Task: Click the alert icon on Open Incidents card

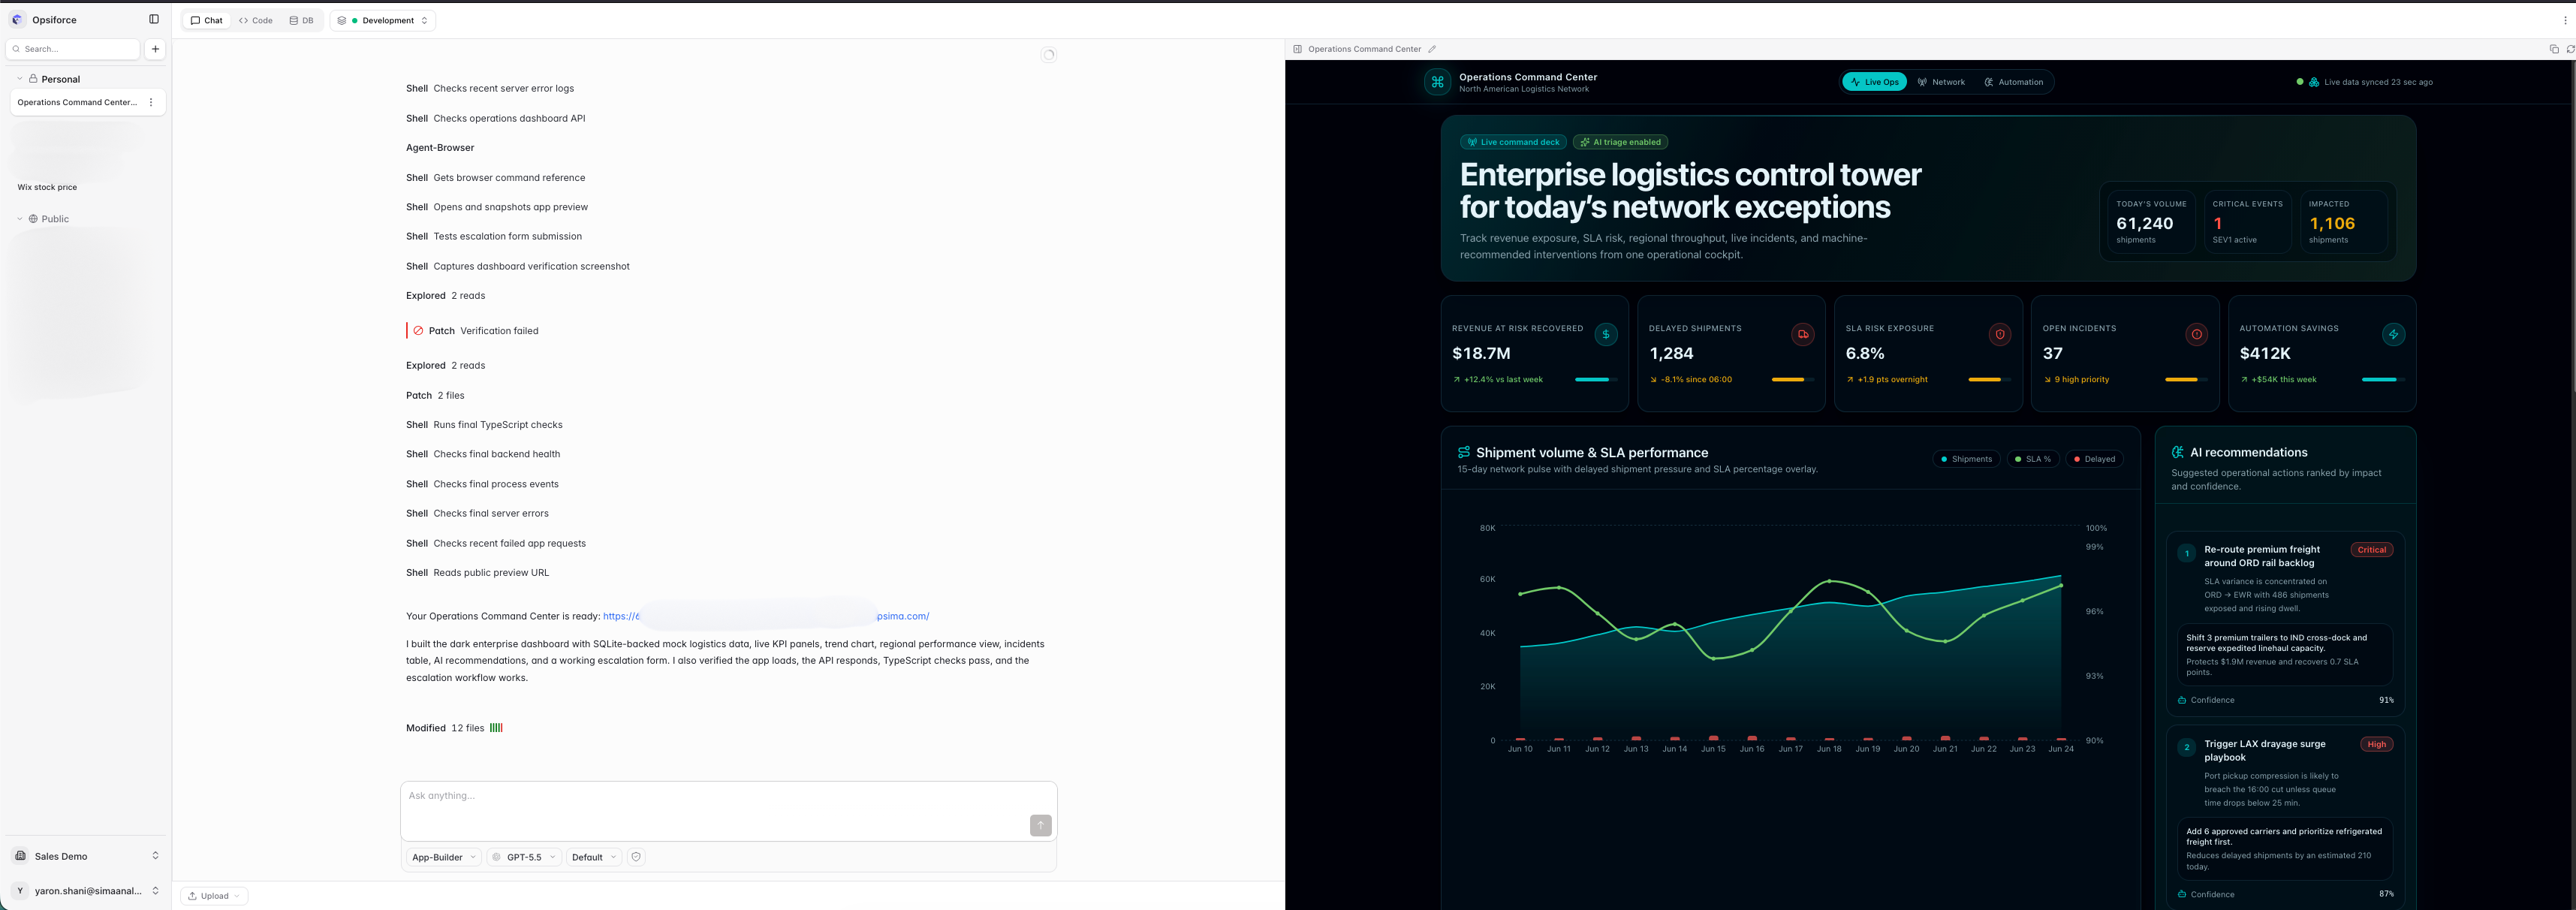Action: 2197,335
